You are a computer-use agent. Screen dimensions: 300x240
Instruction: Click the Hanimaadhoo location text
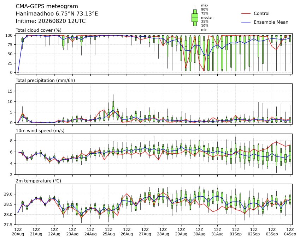pyautogui.click(x=57, y=14)
